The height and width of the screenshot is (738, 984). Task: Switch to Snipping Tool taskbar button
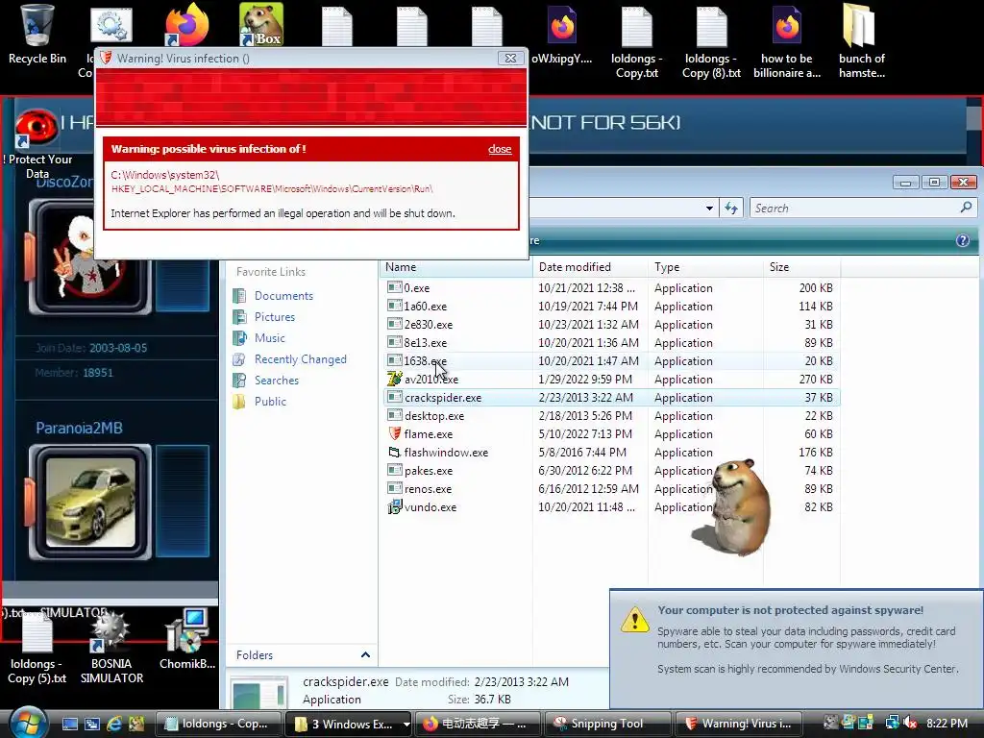pos(606,724)
